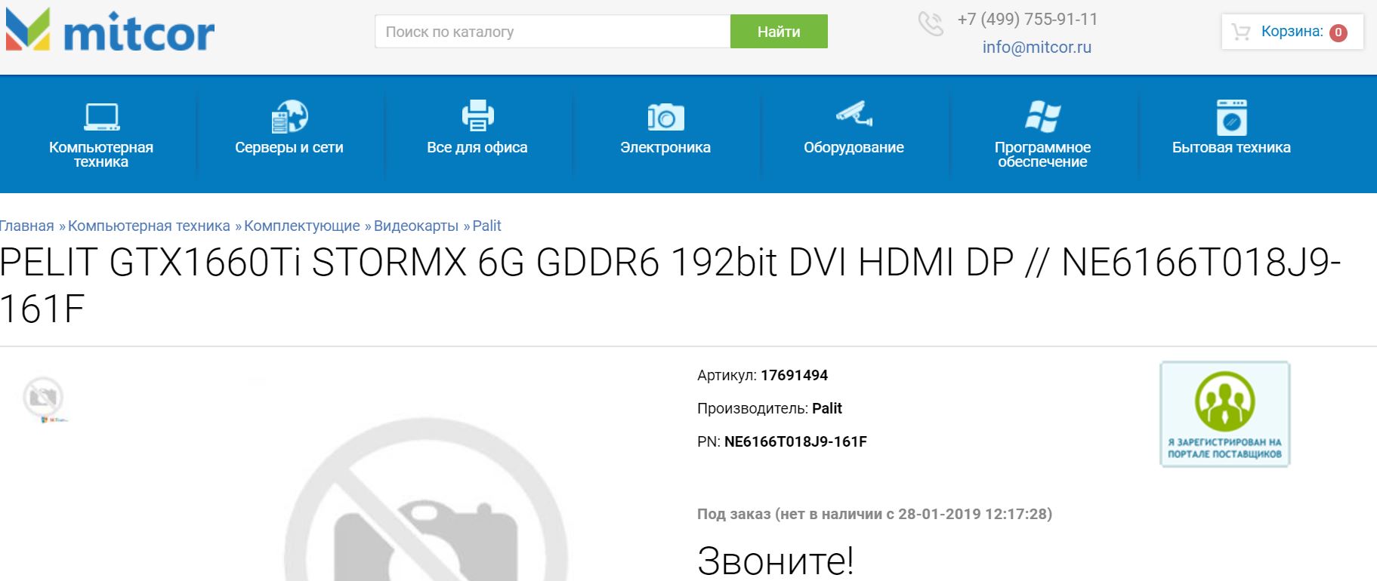This screenshot has width=1377, height=581.
Task: Call the +7 (499) 755-91-11 number
Action: pyautogui.click(x=1027, y=19)
